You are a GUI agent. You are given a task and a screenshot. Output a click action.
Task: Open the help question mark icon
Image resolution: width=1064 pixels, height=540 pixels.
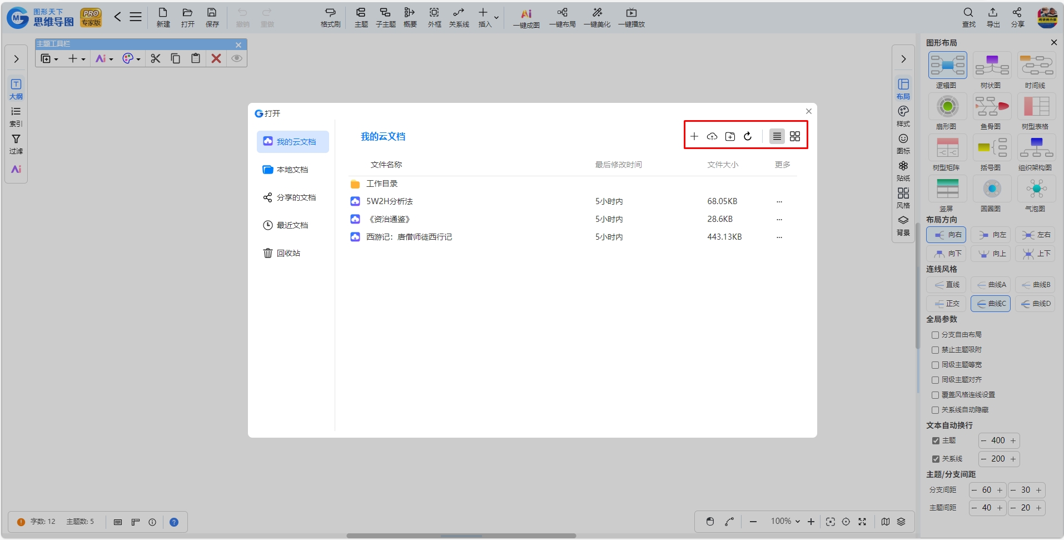click(174, 522)
